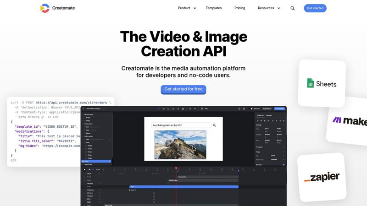
Task: Switch to the Properties tab
Action: [260, 115]
